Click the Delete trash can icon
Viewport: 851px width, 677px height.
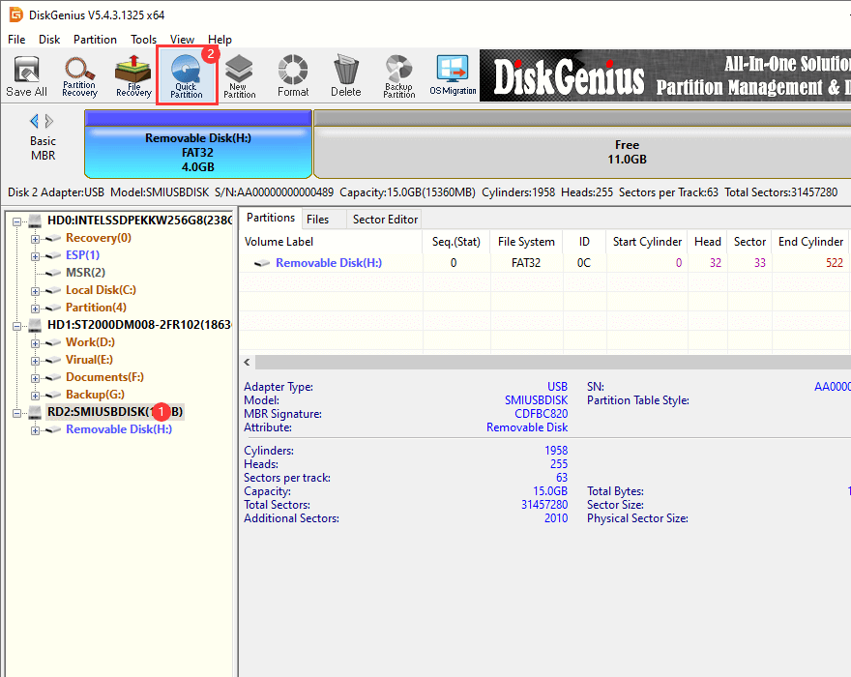pyautogui.click(x=345, y=75)
